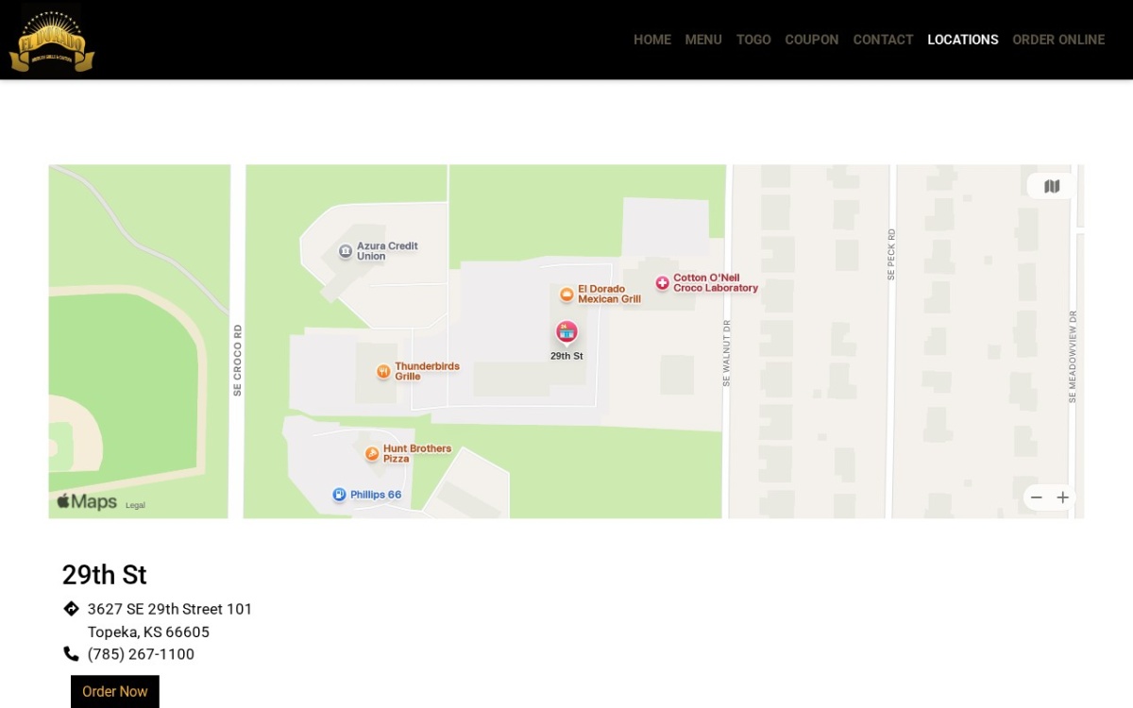Open the address 3627 SE 29th Street 101
This screenshot has height=708, width=1133.
click(x=170, y=609)
